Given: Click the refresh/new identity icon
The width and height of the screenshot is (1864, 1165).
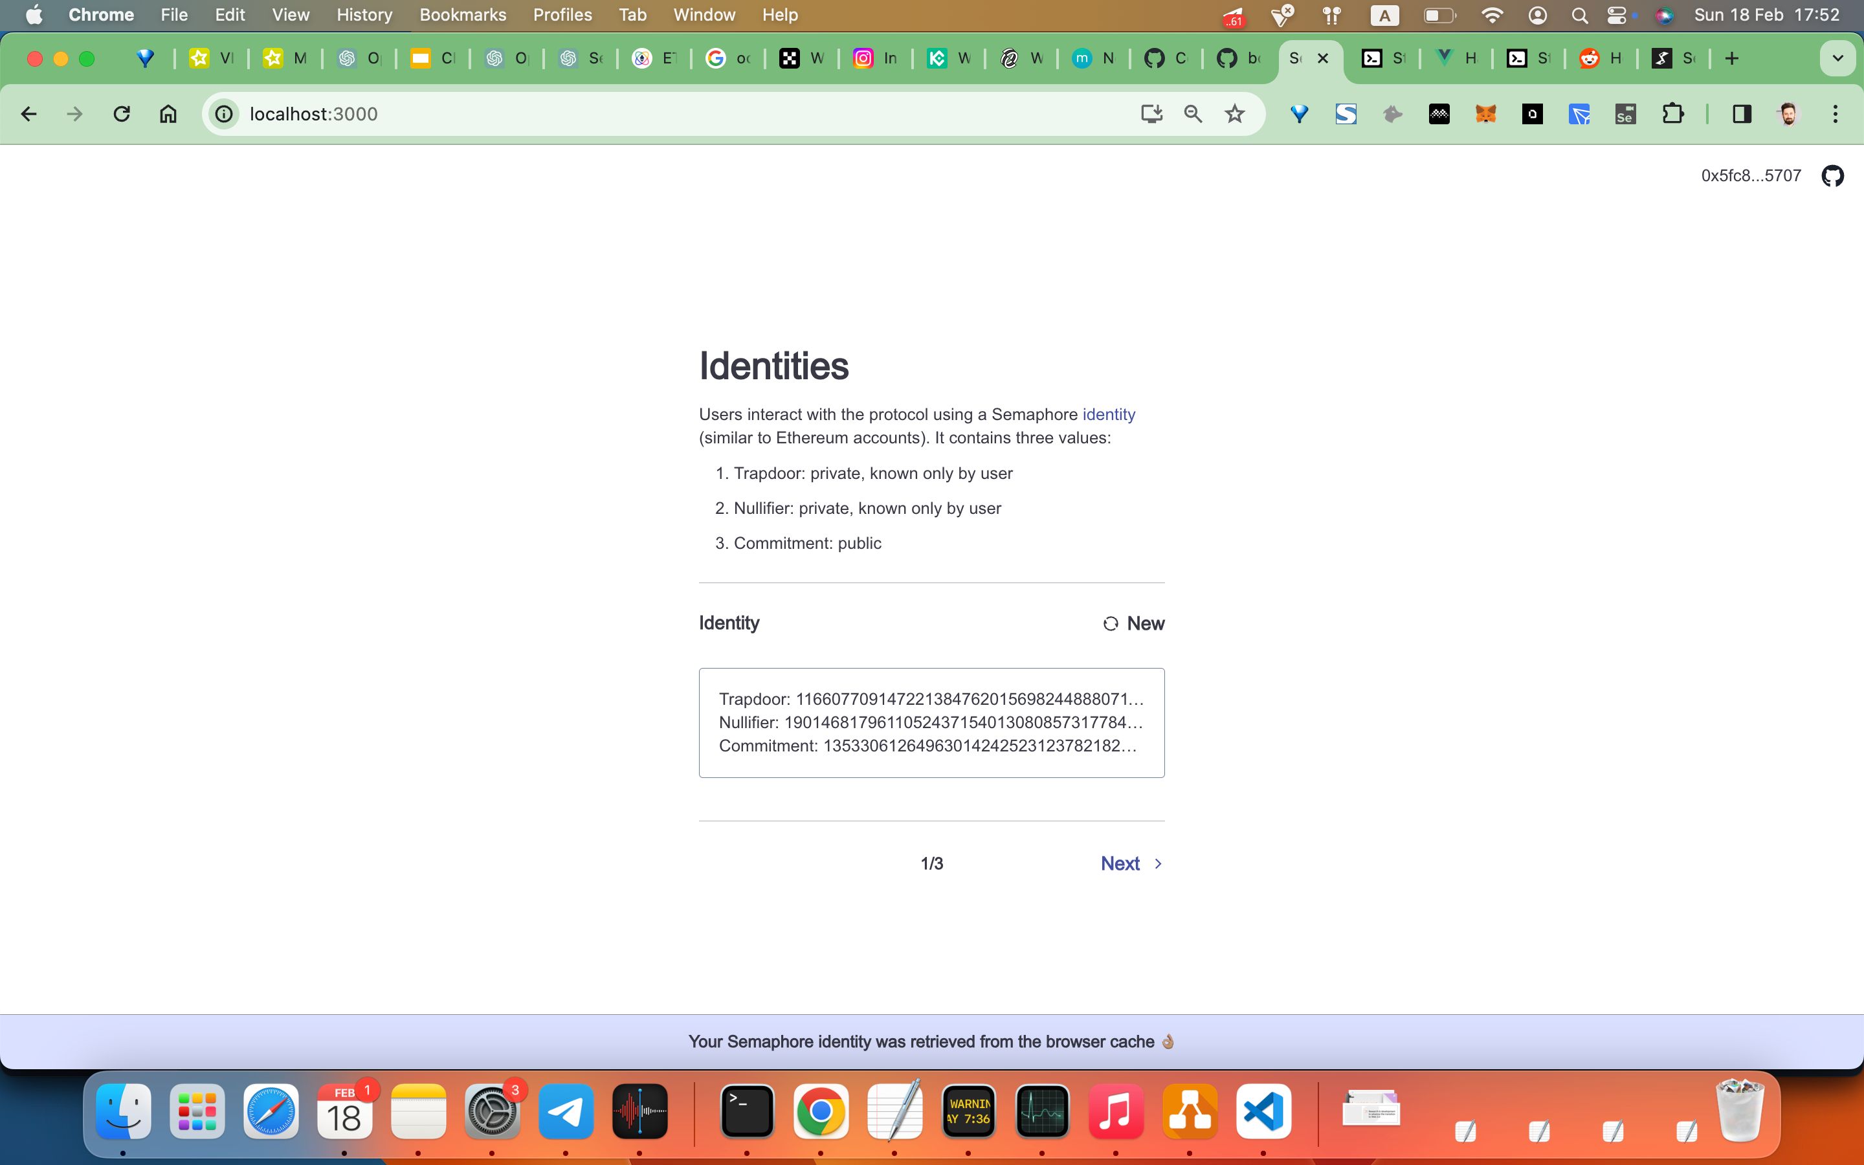Looking at the screenshot, I should [1110, 621].
